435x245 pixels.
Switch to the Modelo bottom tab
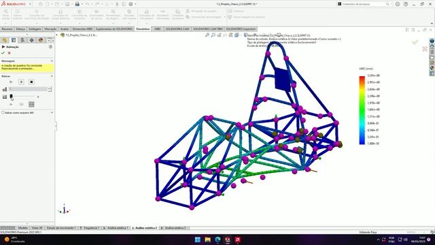[22, 228]
